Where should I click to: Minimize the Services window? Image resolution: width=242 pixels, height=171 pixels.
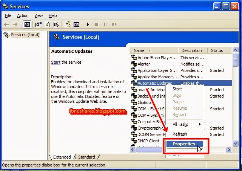(217, 6)
